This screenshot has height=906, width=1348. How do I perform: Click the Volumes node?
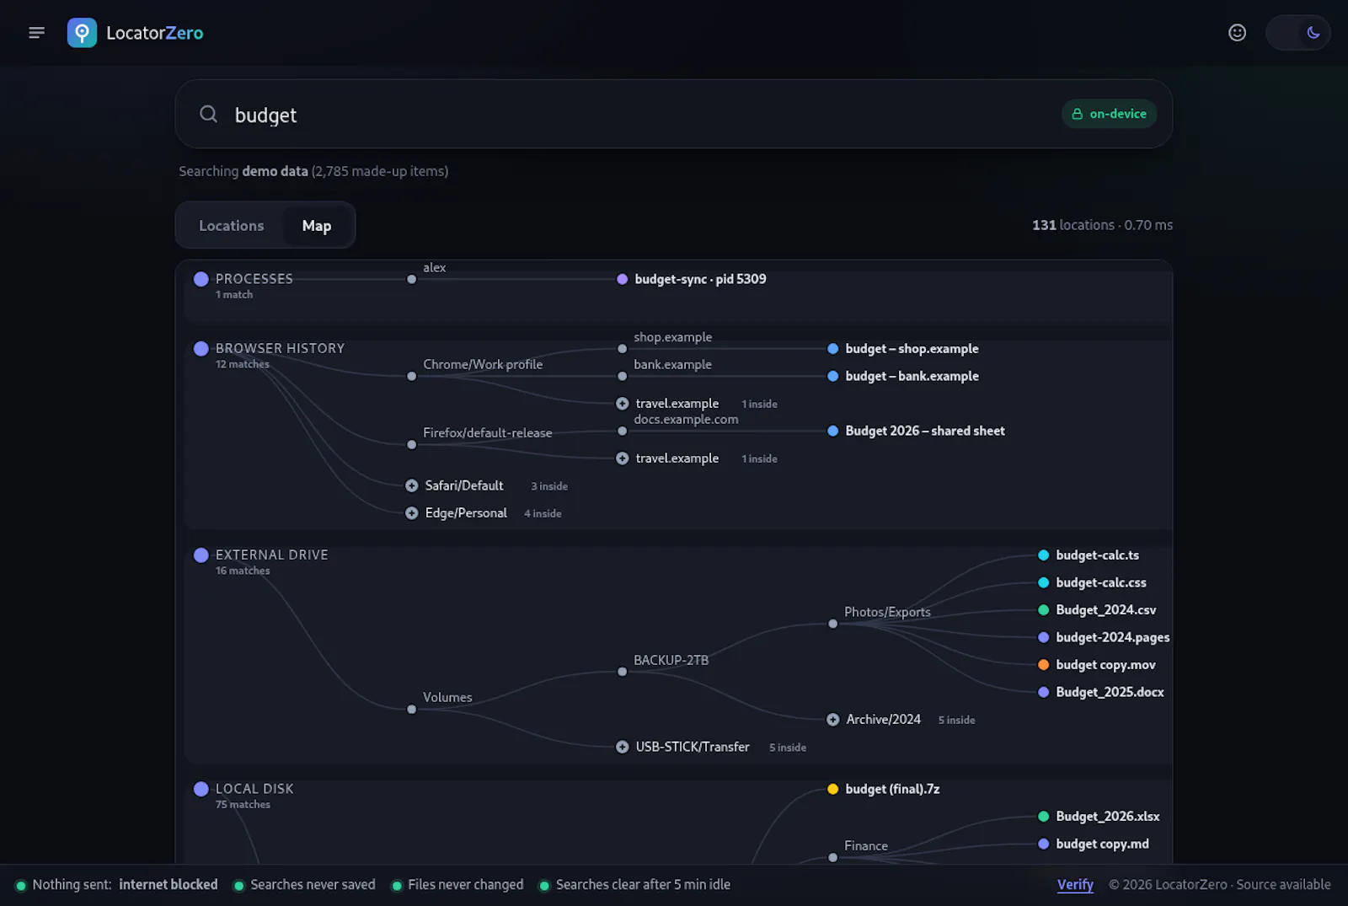click(x=412, y=709)
